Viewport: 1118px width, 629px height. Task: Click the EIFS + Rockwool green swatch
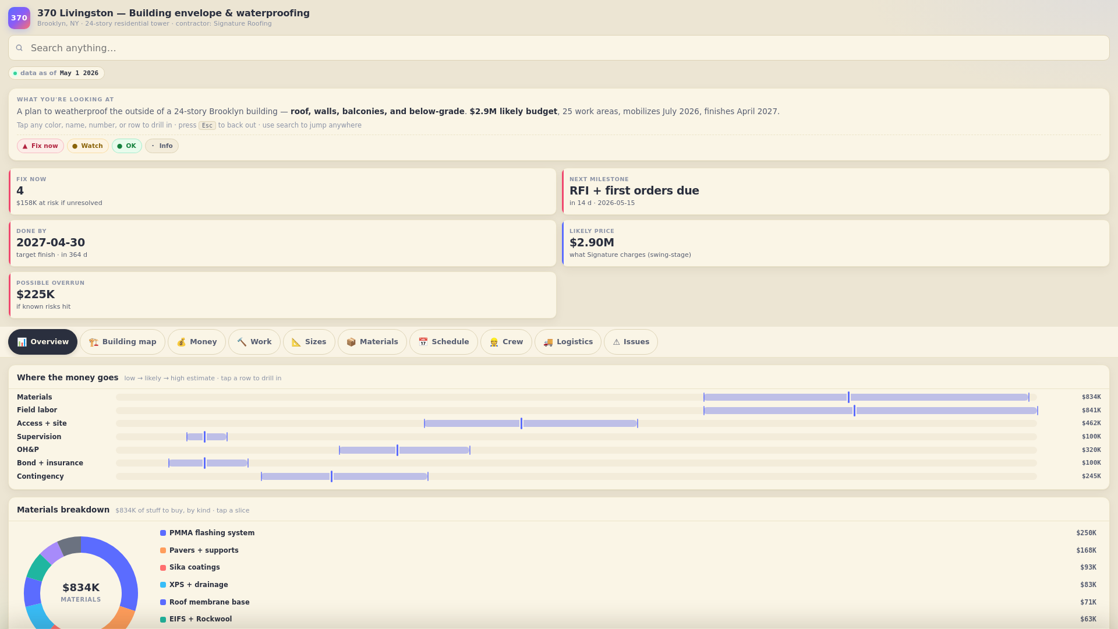(x=163, y=619)
